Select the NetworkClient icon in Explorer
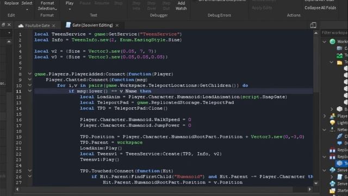The height and width of the screenshot is (196, 348). (x=332, y=130)
